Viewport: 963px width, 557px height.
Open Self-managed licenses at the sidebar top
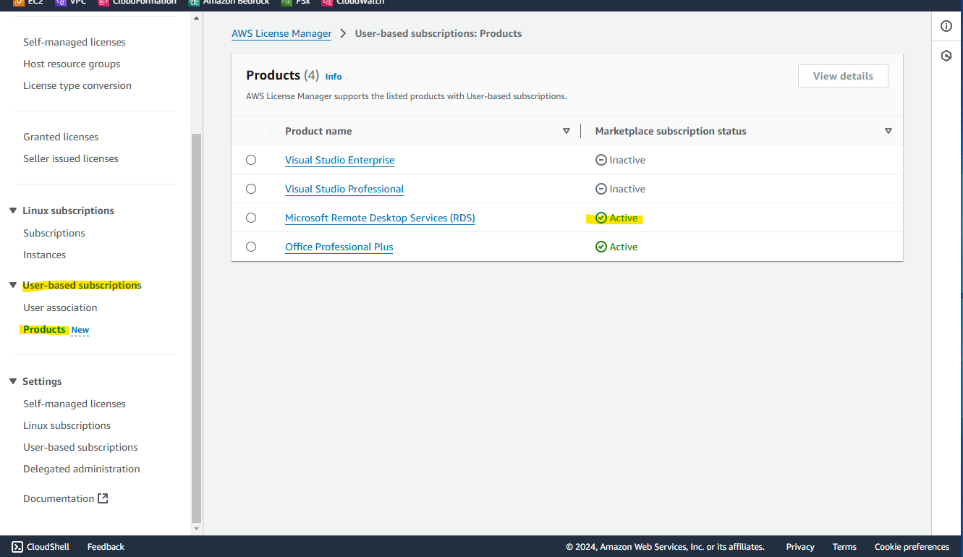tap(75, 42)
